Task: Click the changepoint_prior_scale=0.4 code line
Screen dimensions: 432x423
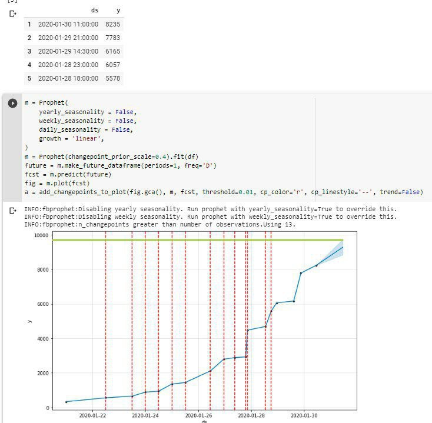Action: (x=111, y=156)
